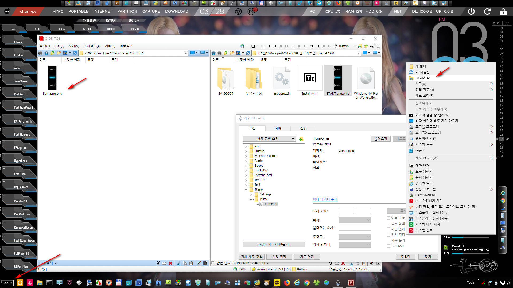The width and height of the screenshot is (513, 288).
Task: Open 즐겨찾기(A) menu in Q-Dir
Action: (92, 46)
